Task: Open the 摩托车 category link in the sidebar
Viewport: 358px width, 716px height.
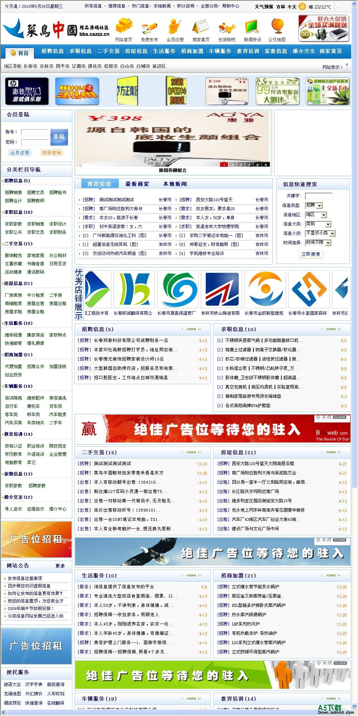Action: pyautogui.click(x=33, y=406)
